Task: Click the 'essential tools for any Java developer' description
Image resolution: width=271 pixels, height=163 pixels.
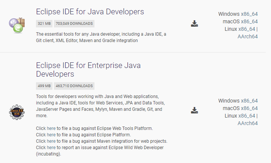Action: pyautogui.click(x=101, y=37)
